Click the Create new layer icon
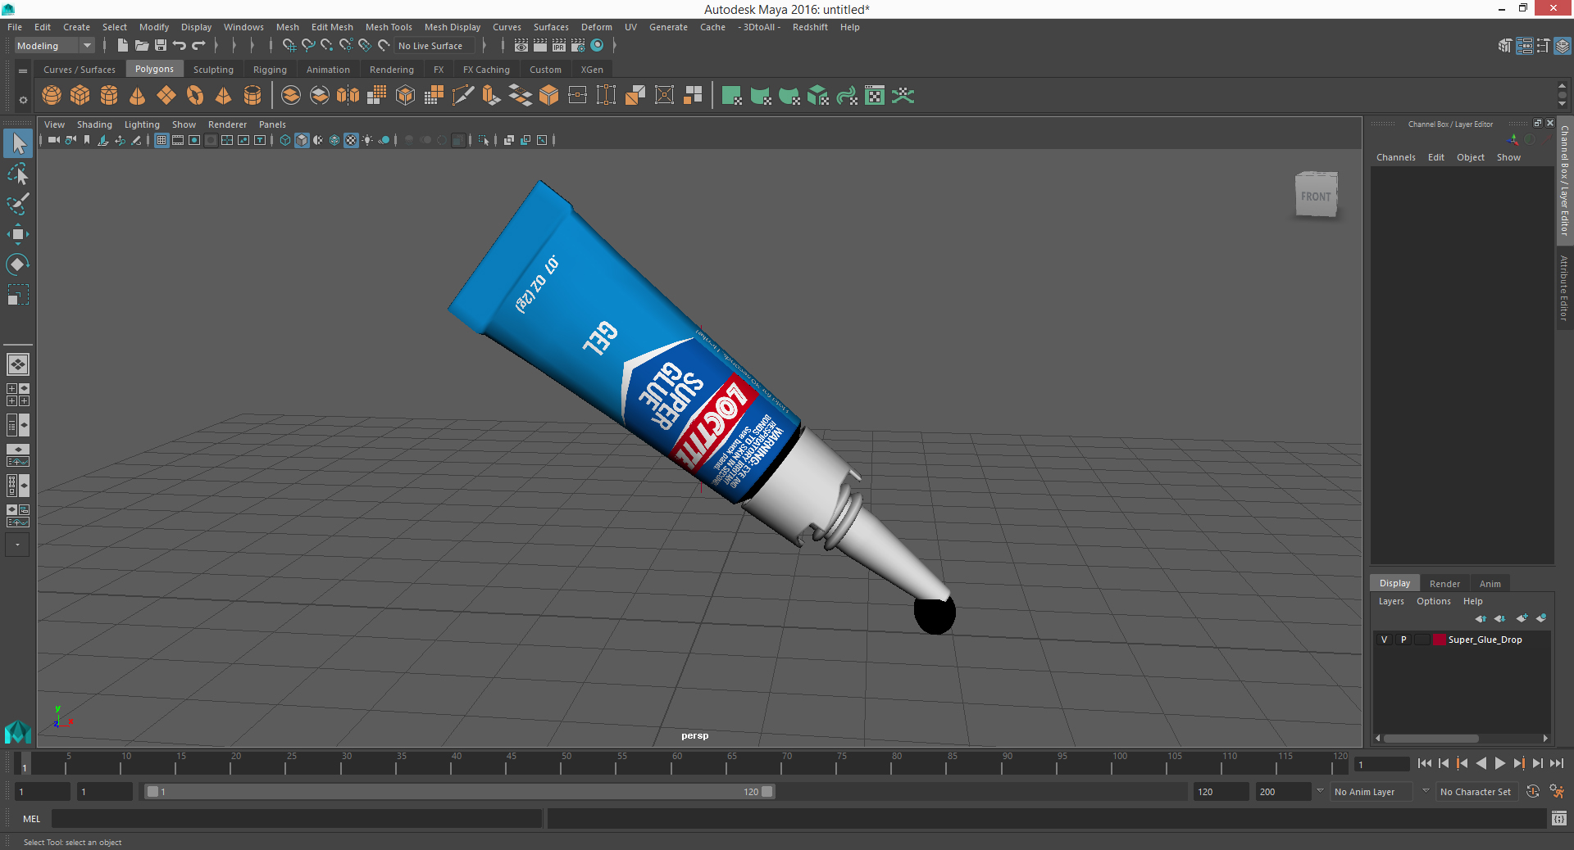This screenshot has width=1574, height=850. click(1522, 618)
